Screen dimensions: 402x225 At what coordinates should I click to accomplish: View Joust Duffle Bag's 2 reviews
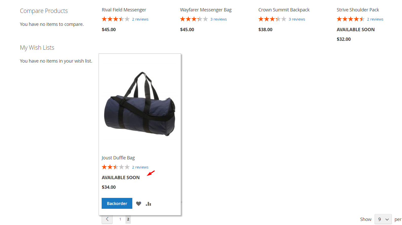140,167
